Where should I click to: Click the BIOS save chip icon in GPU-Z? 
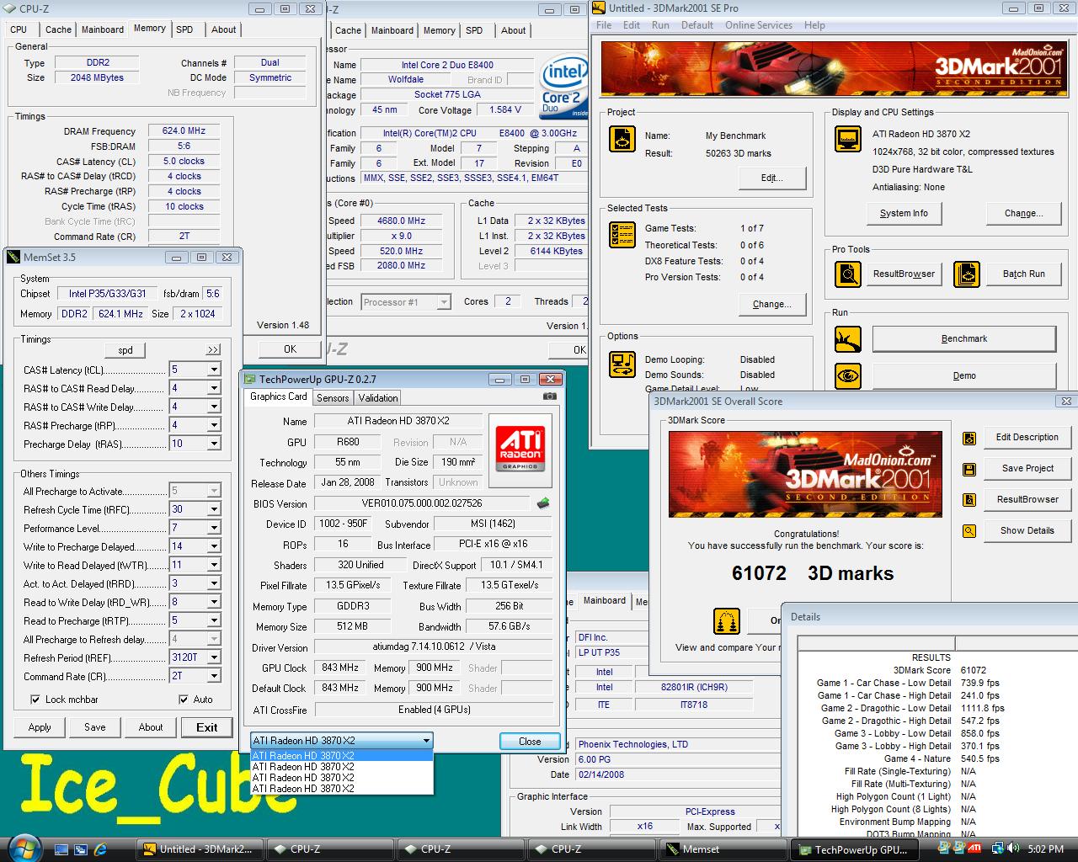(543, 503)
